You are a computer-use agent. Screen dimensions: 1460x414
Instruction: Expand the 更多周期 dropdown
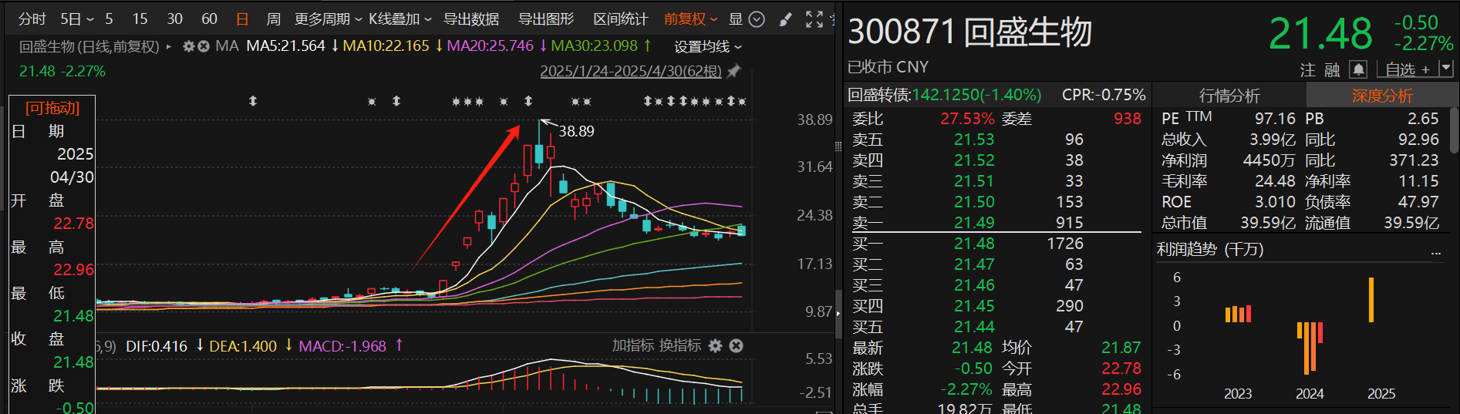point(328,19)
